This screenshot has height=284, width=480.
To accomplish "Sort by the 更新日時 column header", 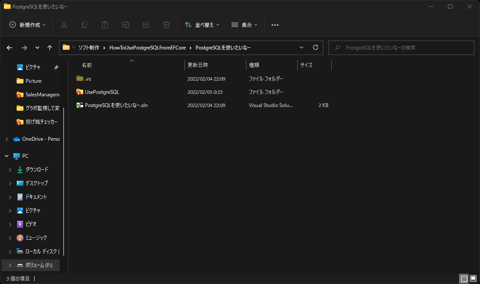I will 198,65.
